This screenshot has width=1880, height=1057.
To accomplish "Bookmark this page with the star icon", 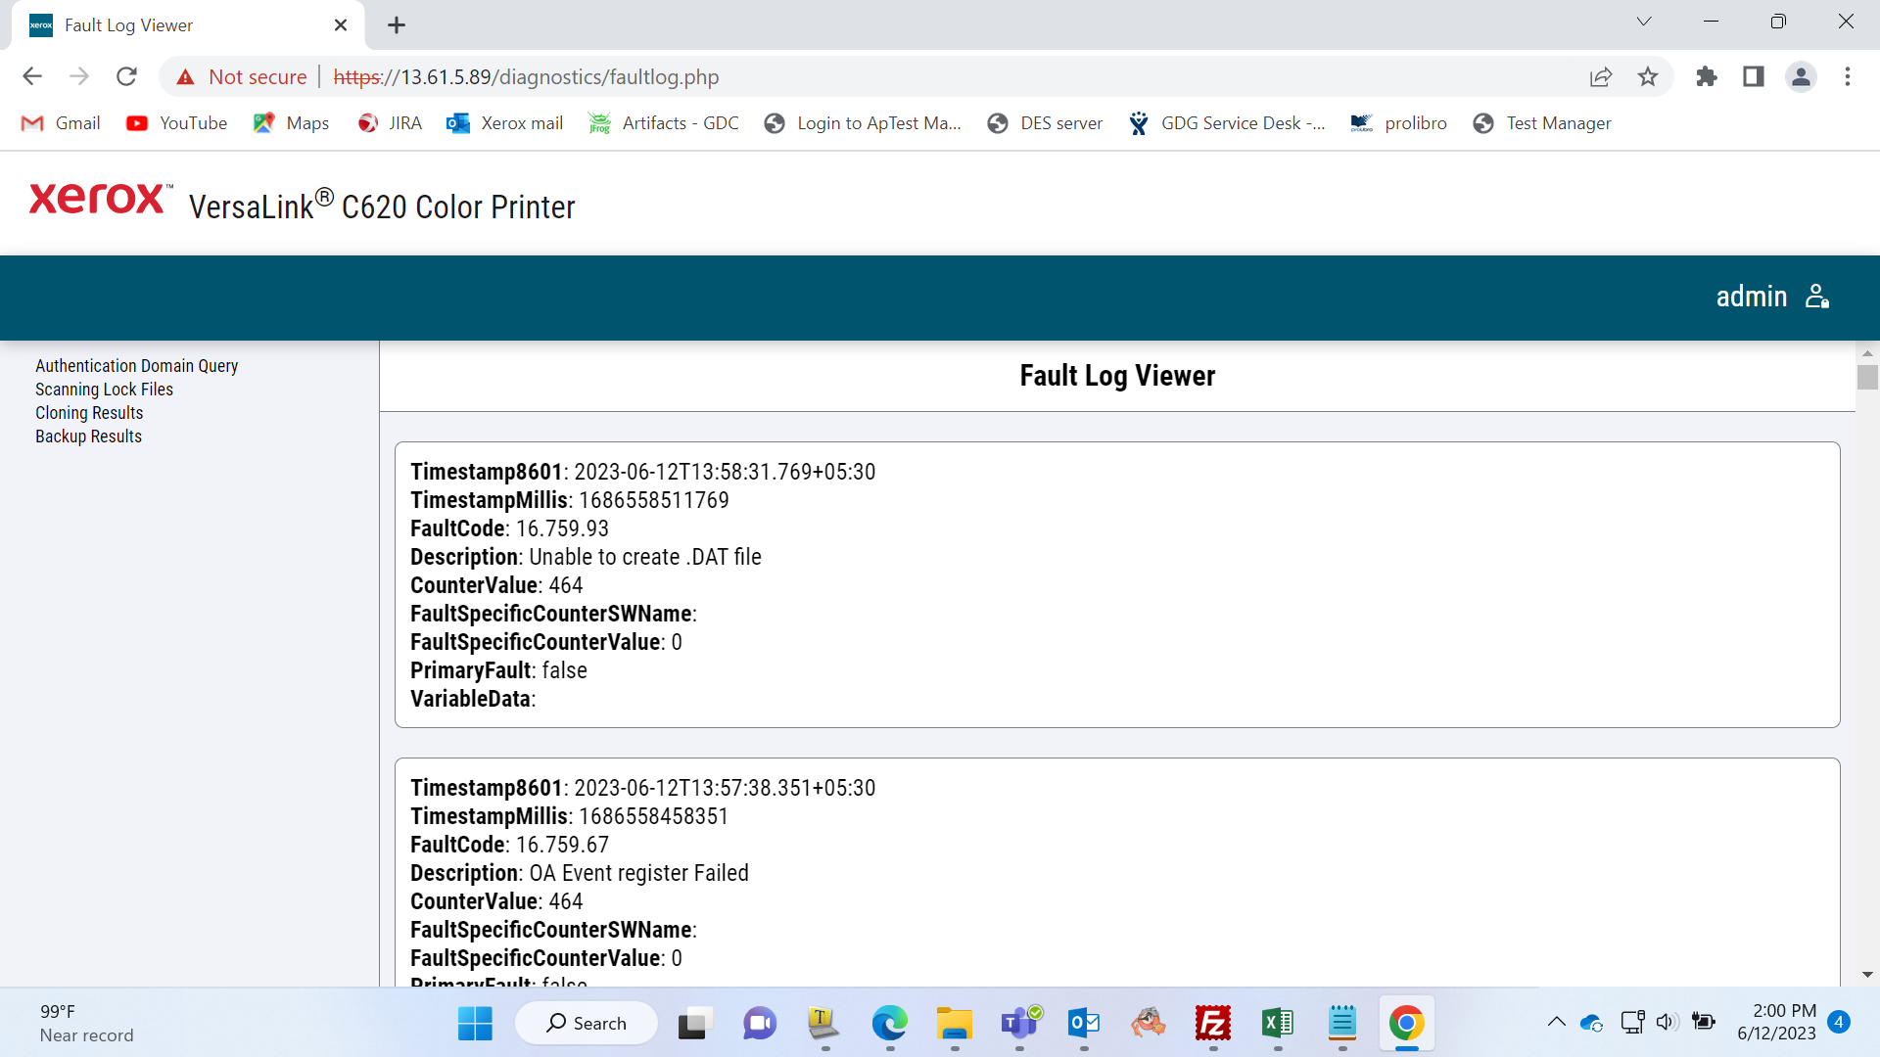I will (1648, 76).
